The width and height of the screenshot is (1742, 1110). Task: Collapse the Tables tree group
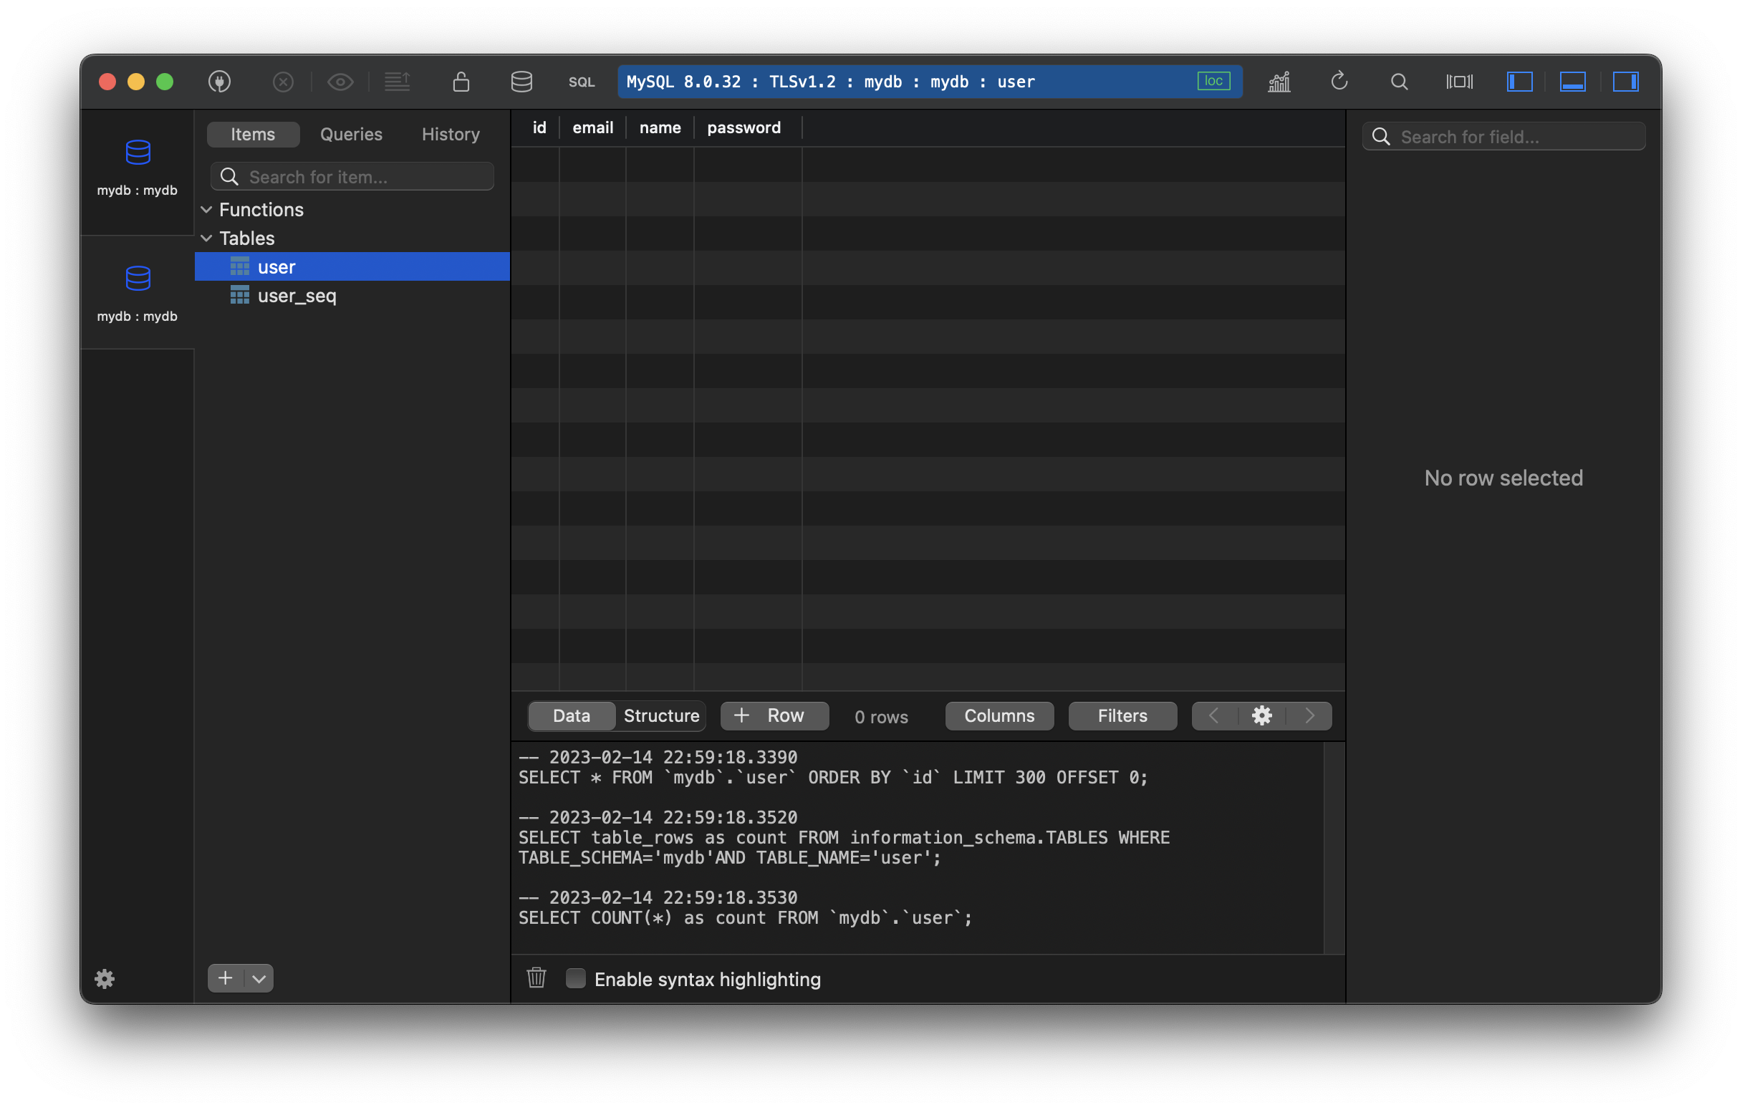tap(207, 238)
